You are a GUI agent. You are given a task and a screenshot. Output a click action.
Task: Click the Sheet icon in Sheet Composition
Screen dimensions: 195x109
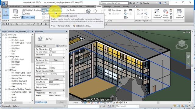[x=138, y=10]
